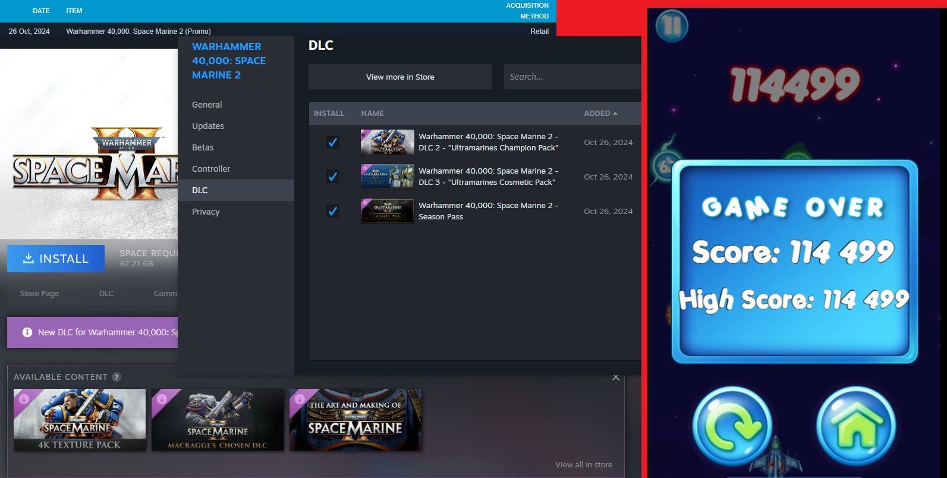Close the Available Content panel
Image resolution: width=947 pixels, height=478 pixels.
[616, 378]
